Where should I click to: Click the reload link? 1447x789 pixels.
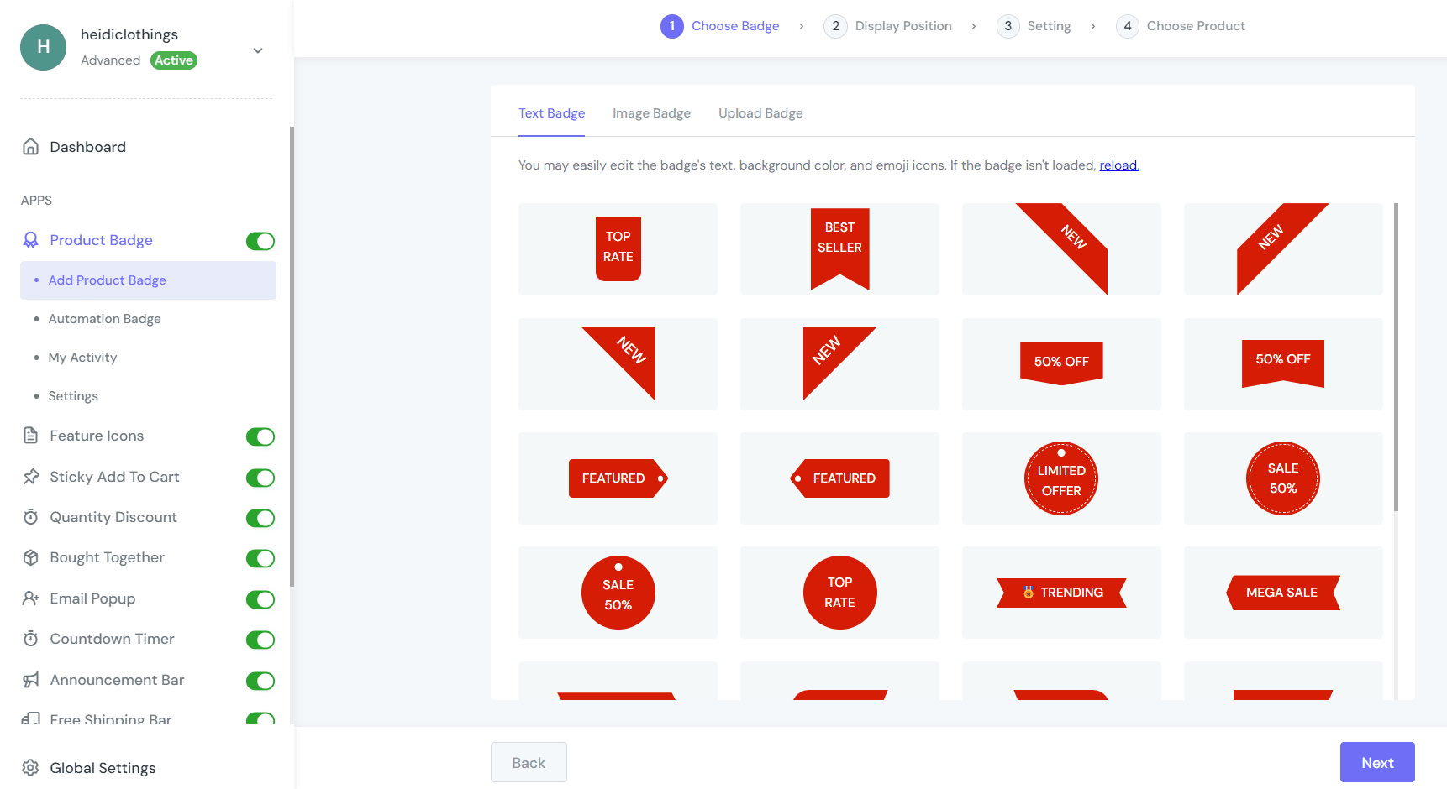click(x=1119, y=165)
